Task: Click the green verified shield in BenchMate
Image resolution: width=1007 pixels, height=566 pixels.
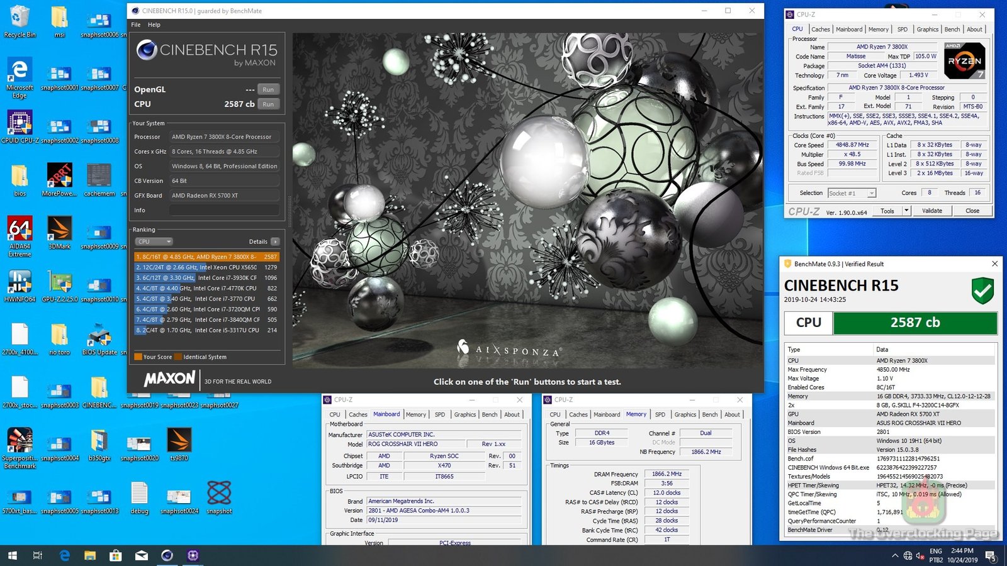Action: (982, 291)
